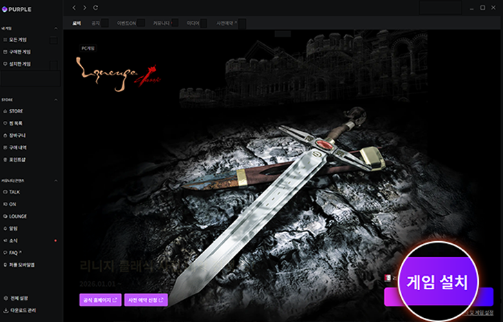Image resolution: width=503 pixels, height=322 pixels.
Task: Open 퍼플 모바일앱 item
Action: 19,265
